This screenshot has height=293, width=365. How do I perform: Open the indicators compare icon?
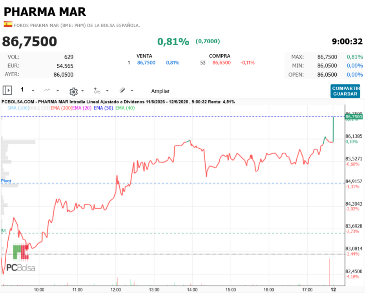coord(97,91)
